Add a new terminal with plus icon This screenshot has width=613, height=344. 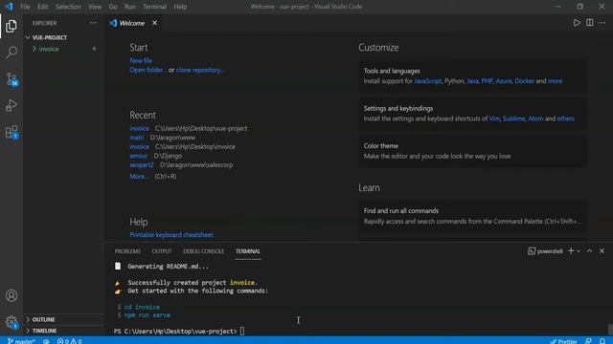click(x=571, y=251)
